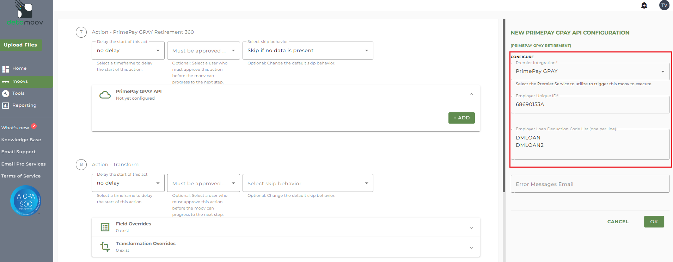Viewport: 673px width, 262px height.
Task: Click the notification bell icon
Action: (x=644, y=5)
